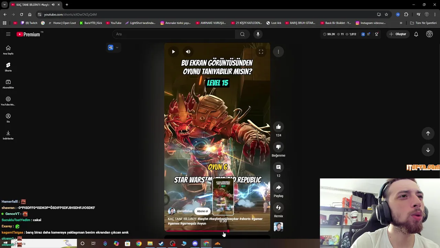Go to the previous short arrow

click(x=428, y=133)
